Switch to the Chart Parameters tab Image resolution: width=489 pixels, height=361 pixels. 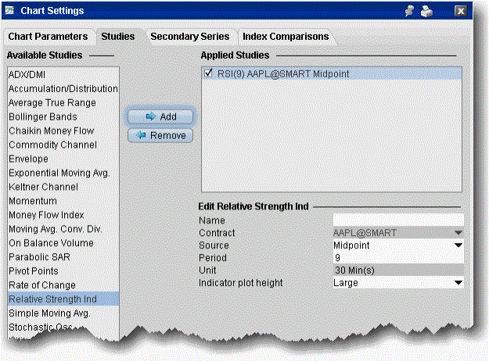click(48, 36)
